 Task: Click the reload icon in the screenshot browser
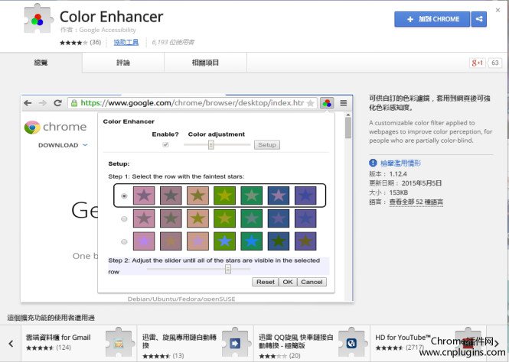(x=57, y=103)
